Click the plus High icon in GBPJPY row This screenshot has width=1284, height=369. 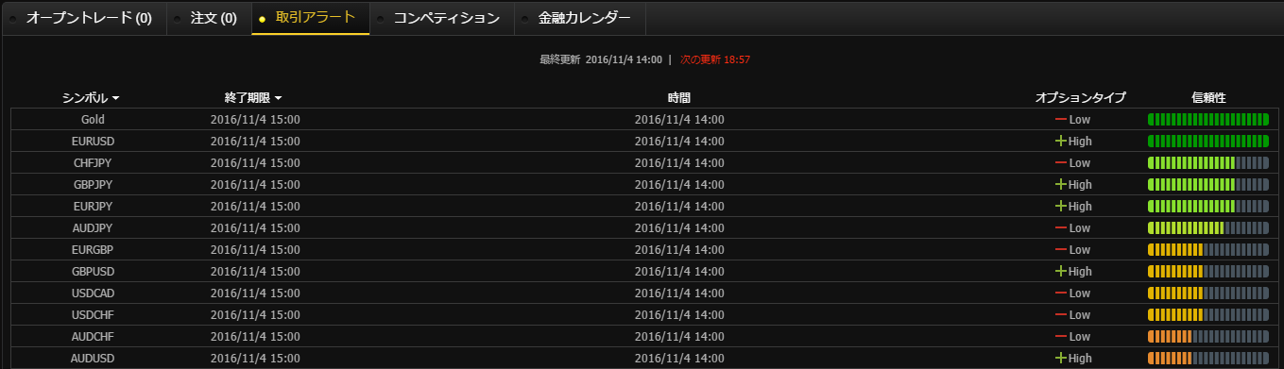coord(1061,184)
